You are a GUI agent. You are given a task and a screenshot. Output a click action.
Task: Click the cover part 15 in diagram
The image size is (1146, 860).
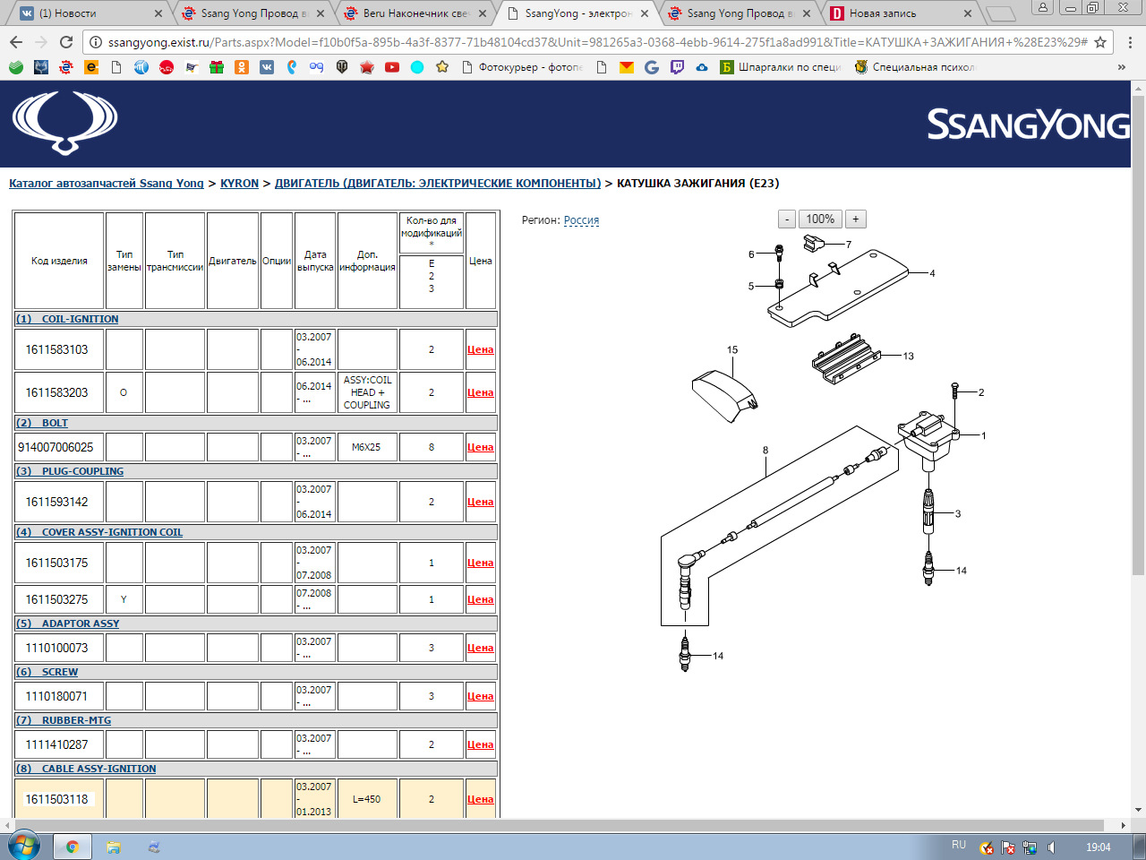click(724, 394)
